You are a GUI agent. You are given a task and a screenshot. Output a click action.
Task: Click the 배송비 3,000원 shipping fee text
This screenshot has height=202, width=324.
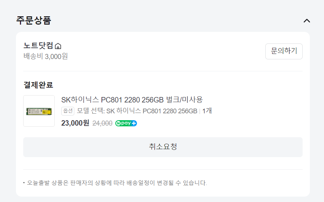46,56
